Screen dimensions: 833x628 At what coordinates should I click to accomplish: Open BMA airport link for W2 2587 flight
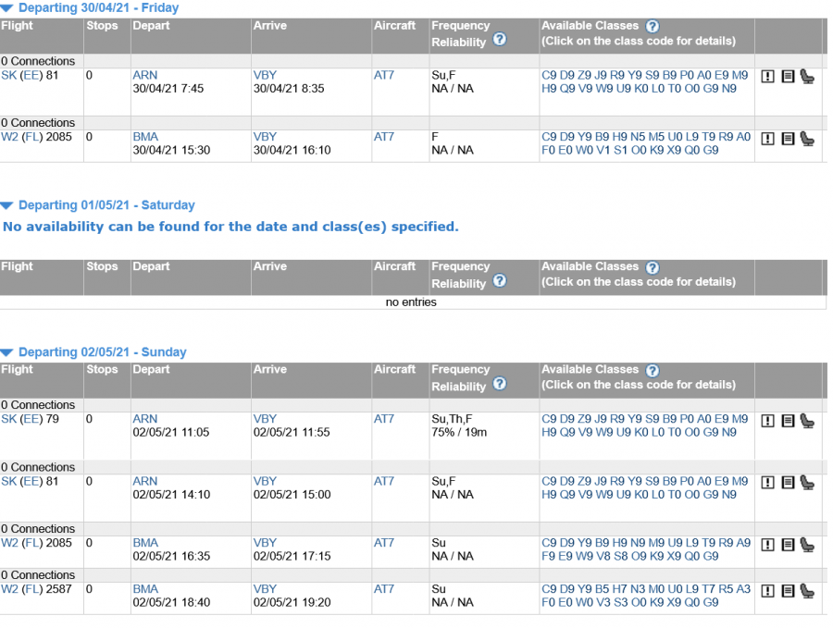pos(144,589)
